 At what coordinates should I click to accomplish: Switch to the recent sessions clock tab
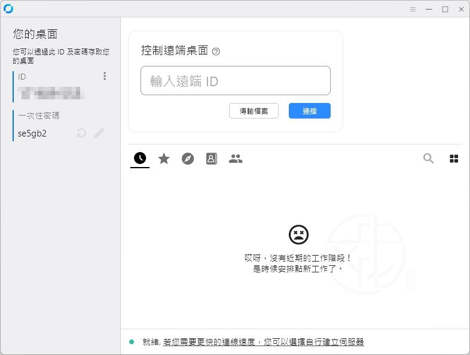pyautogui.click(x=140, y=159)
